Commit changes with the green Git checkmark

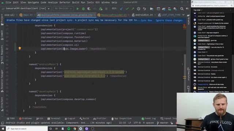127,9
